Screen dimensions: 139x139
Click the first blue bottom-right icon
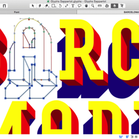pos(121,137)
